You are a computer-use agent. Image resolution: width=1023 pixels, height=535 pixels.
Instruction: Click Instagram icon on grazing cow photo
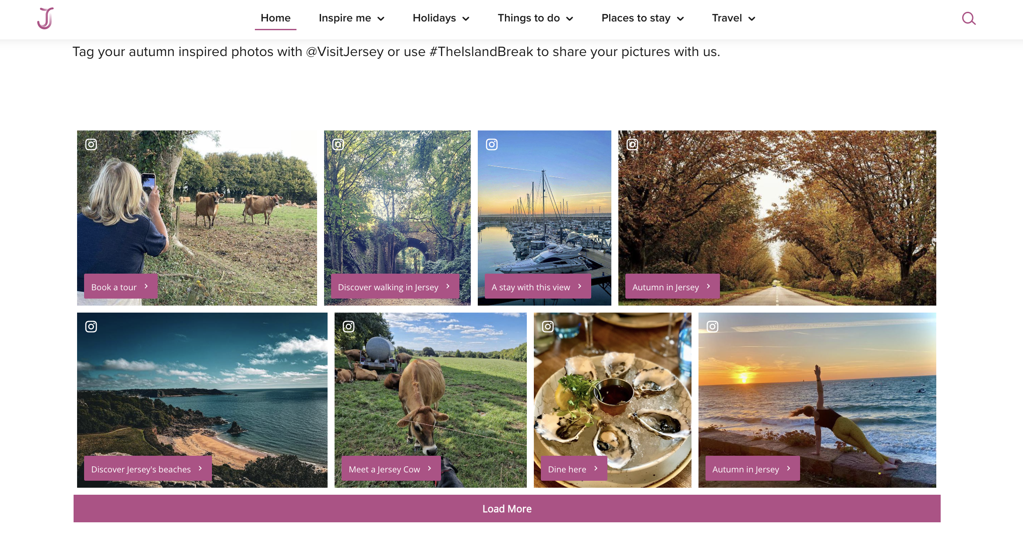pos(349,327)
